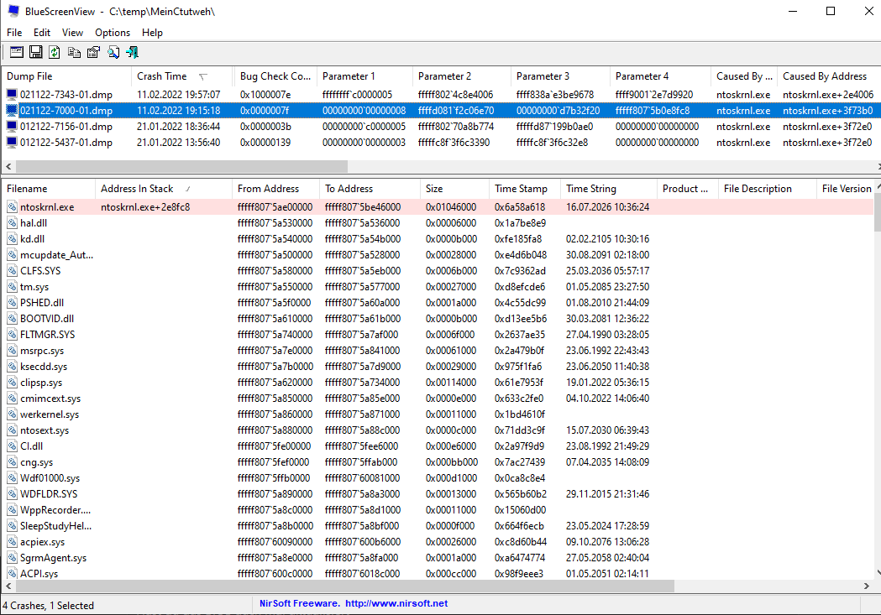Screen dimensions: 881x615
Task: Click the file icon beside CLFS.SYS
Action: point(12,270)
